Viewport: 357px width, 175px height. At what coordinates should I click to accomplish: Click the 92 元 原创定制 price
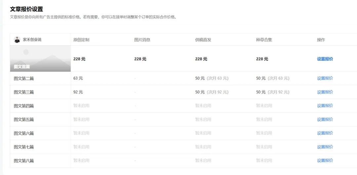click(78, 92)
